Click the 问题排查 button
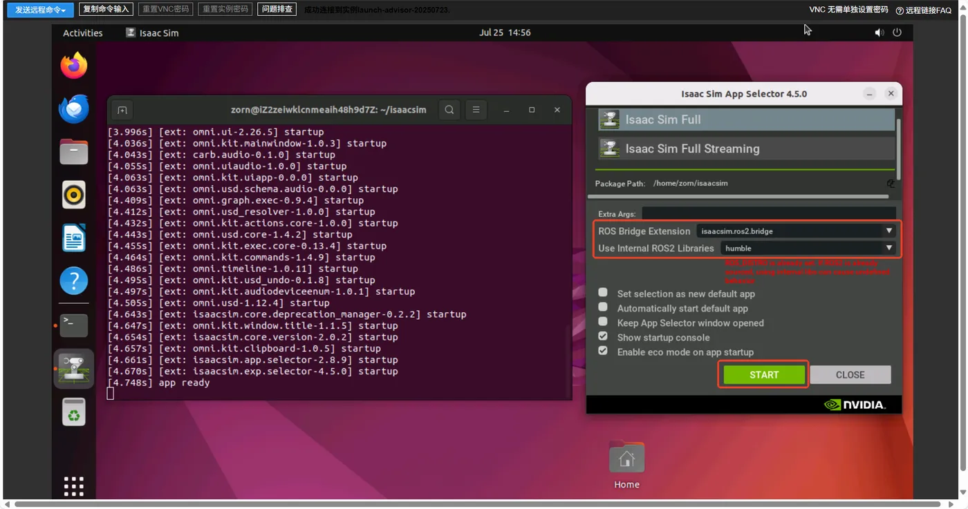 pos(277,9)
